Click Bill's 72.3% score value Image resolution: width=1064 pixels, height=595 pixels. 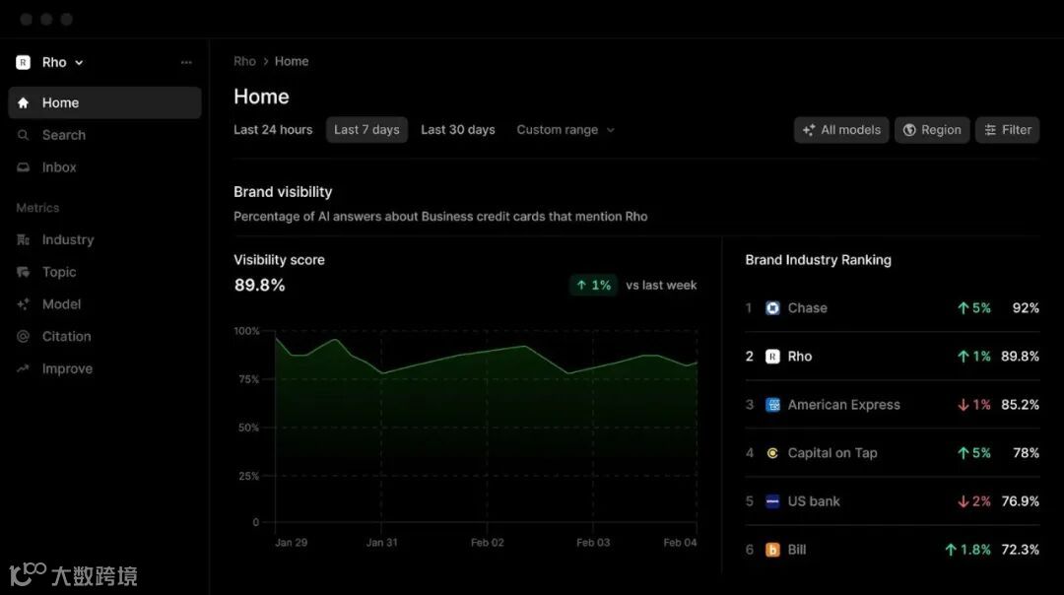pos(1020,550)
